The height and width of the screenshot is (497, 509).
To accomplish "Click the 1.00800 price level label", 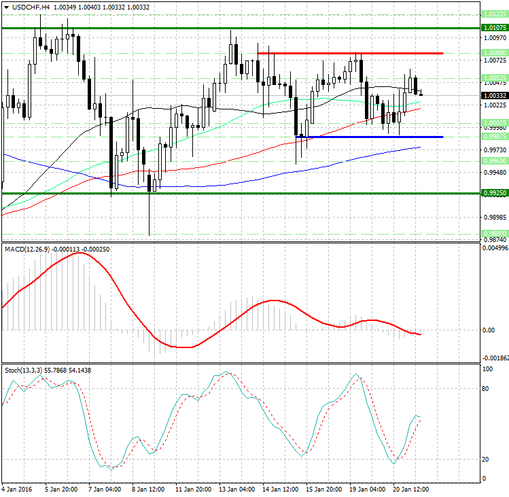I will coord(493,52).
